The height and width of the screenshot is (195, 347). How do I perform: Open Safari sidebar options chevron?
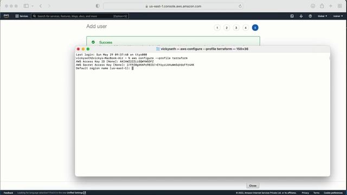pyautogui.click(x=33, y=6)
